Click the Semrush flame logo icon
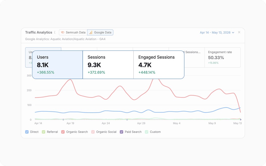Screen dimensions: 266x166 [63, 32]
